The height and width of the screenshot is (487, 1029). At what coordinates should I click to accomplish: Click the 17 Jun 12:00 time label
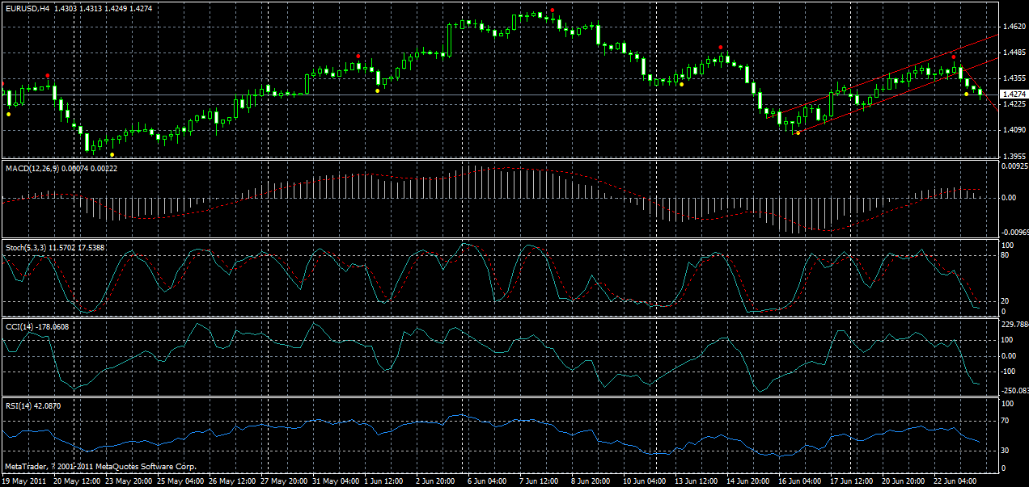coord(852,481)
